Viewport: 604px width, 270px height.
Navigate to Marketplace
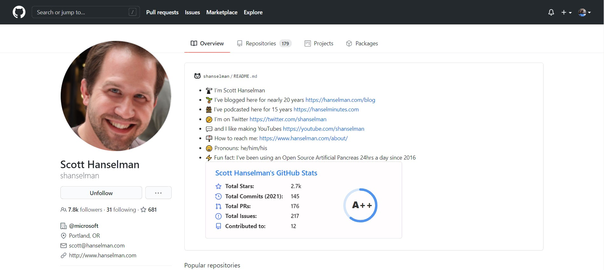point(222,12)
